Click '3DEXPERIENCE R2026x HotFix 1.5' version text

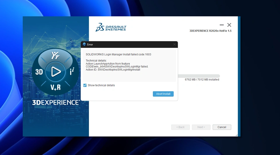click(x=210, y=31)
